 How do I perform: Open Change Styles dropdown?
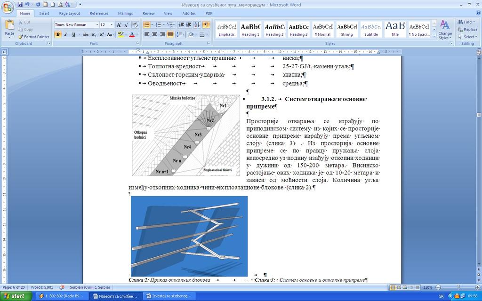coord(445,30)
